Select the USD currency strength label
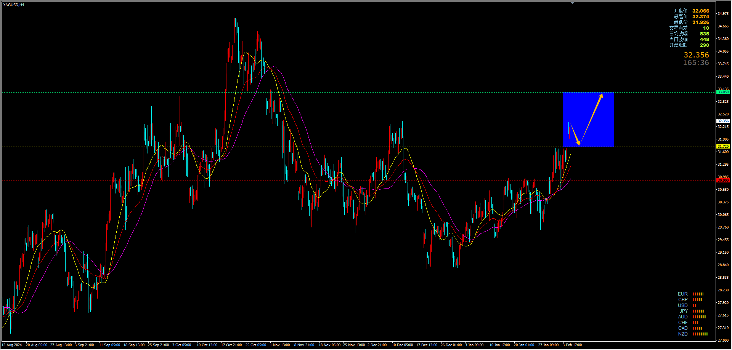This screenshot has height=350, width=732. 683,305
